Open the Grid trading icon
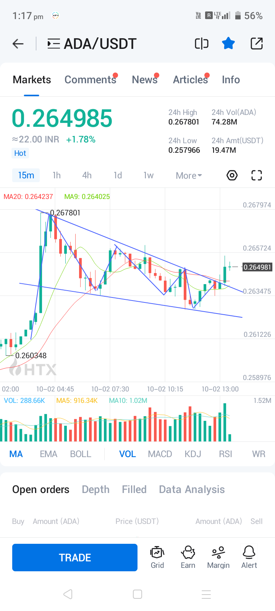 [x=157, y=557]
